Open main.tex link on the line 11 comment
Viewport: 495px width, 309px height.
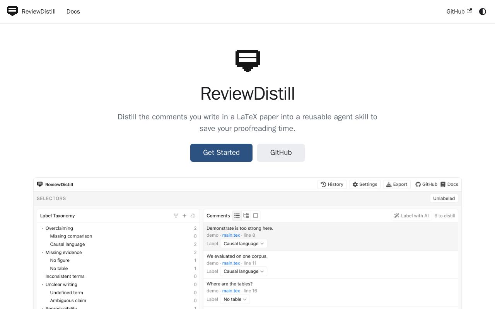coord(231,263)
